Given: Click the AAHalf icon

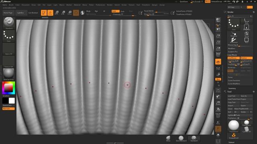Looking at the screenshot, I should (x=218, y=49).
